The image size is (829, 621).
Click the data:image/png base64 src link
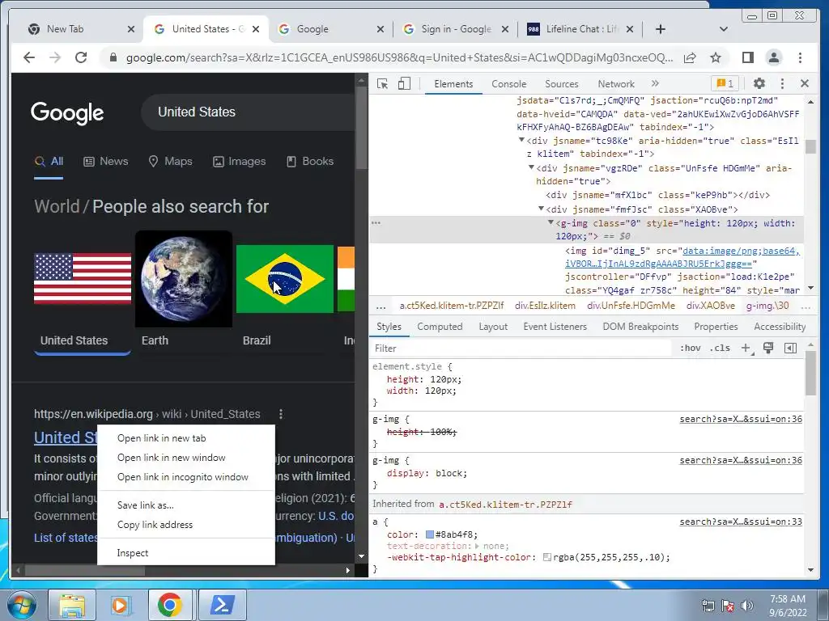click(682, 257)
